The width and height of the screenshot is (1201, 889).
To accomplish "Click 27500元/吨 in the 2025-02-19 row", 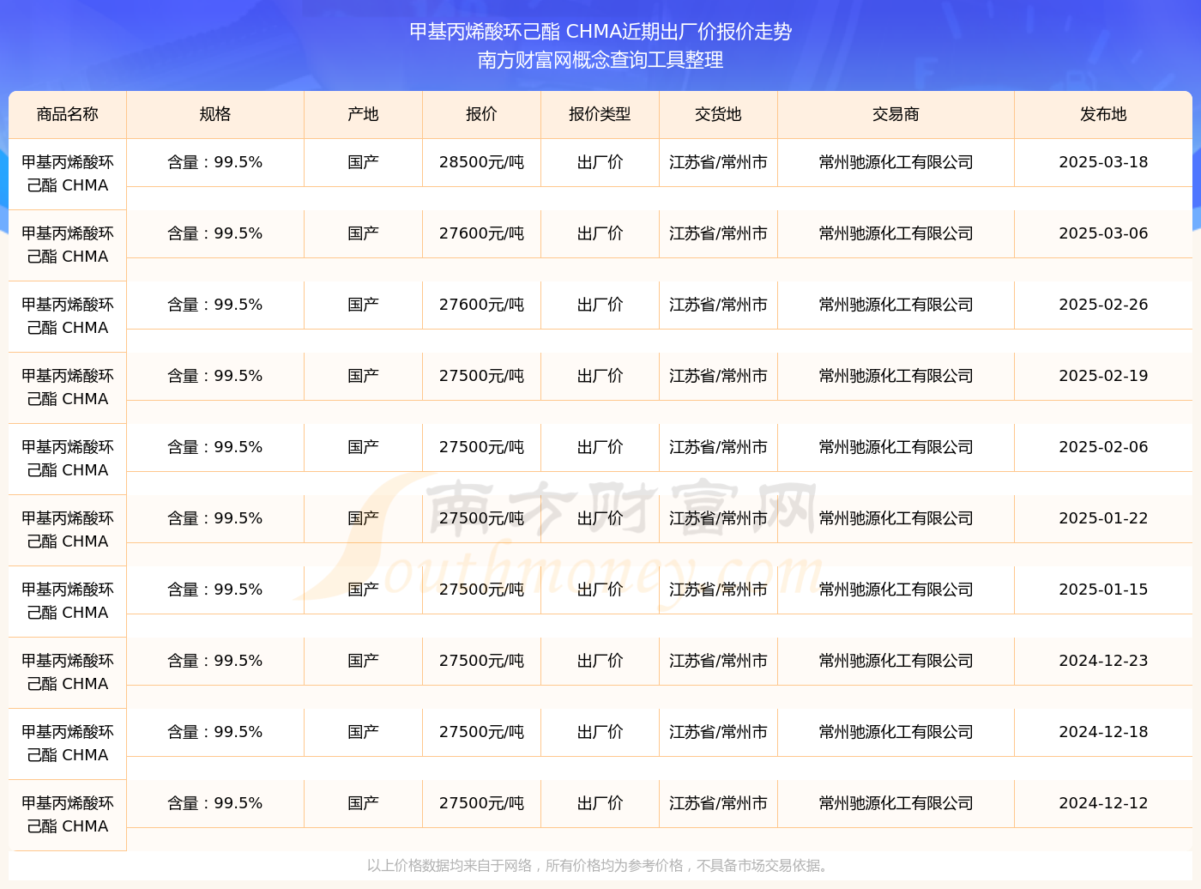I will click(x=481, y=376).
